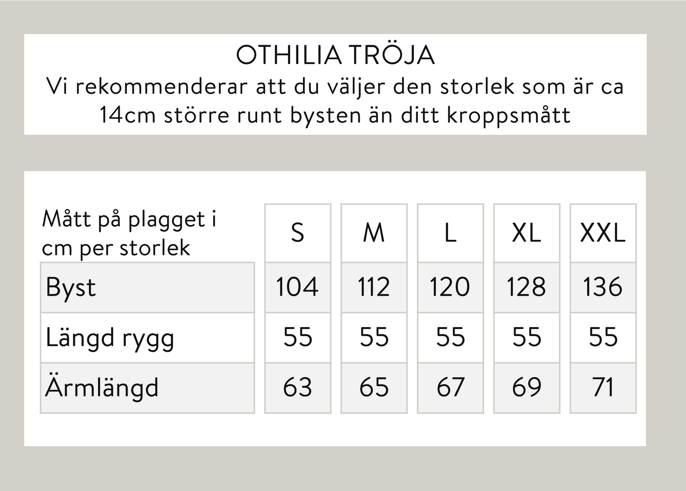Click the OTHILIA TRÖJA title
Screen dimensions: 686x491
coord(335,55)
